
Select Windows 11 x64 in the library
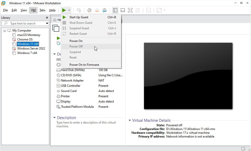pos(28,44)
